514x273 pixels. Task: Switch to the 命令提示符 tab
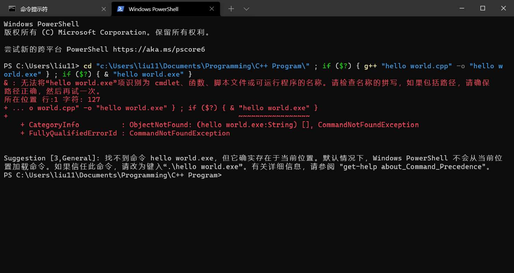tap(34, 9)
